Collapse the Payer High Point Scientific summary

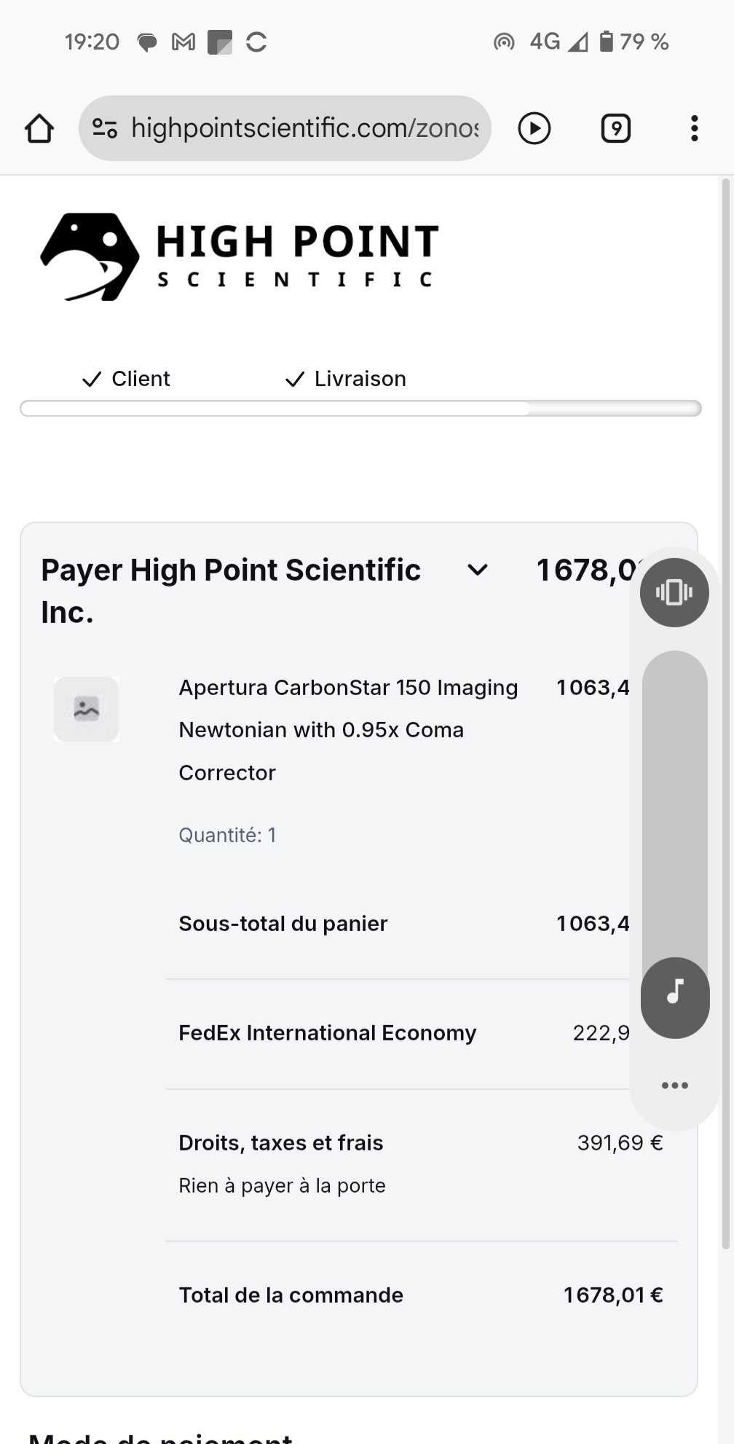tap(477, 570)
